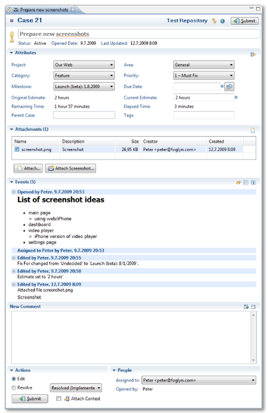The image size is (268, 413).
Task: Click the screenshot.png file icon
Action: (17, 149)
